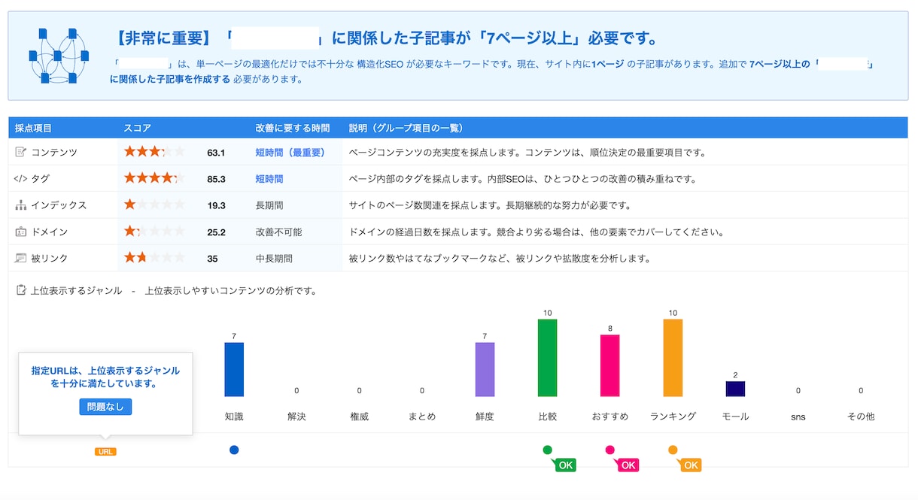Viewport: 918px width, 500px height.
Task: Click the インデックス row label
Action: (59, 205)
